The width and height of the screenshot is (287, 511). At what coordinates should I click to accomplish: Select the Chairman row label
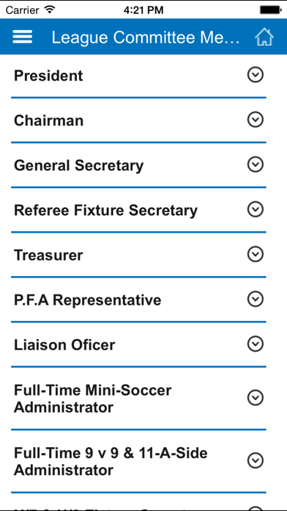click(x=49, y=120)
